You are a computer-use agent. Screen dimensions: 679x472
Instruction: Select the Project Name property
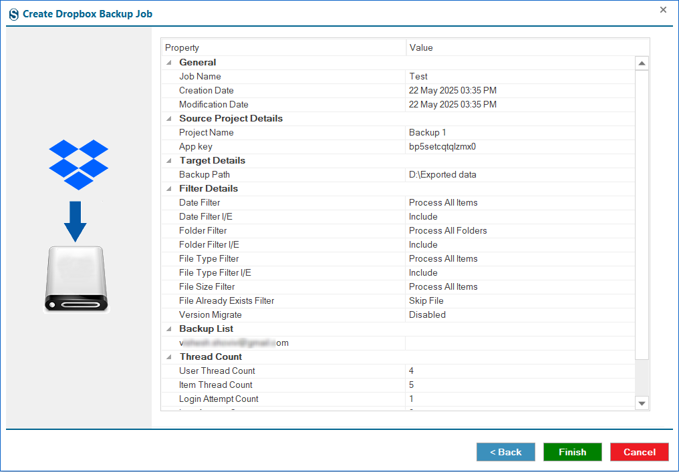tap(206, 132)
